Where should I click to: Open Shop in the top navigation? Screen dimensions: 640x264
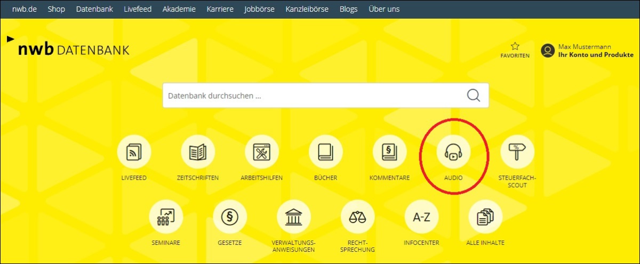(x=57, y=9)
